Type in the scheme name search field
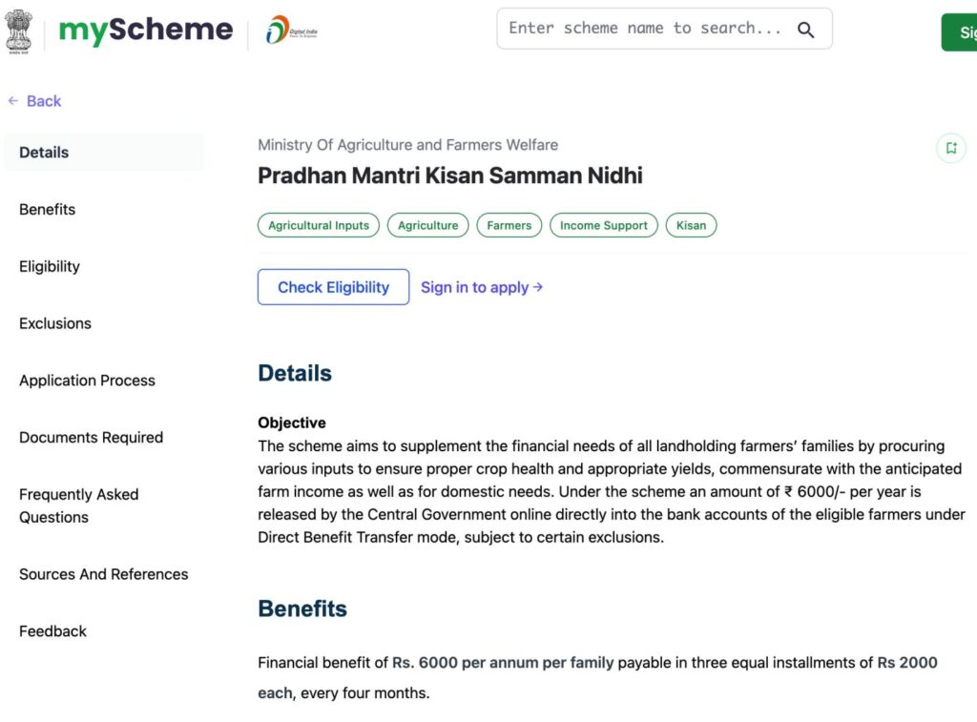 [x=645, y=29]
